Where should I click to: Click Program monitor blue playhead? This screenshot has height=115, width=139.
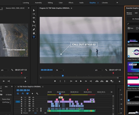(63, 76)
